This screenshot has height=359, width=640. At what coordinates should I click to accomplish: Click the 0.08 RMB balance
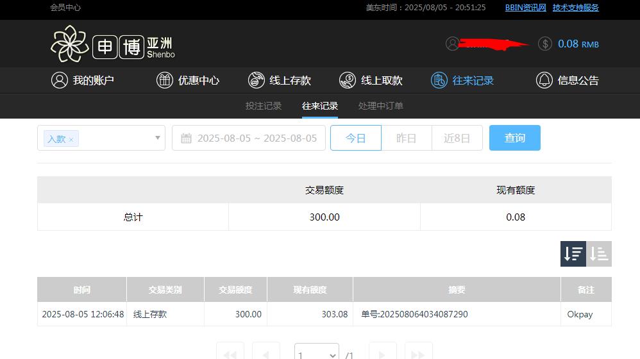[578, 44]
